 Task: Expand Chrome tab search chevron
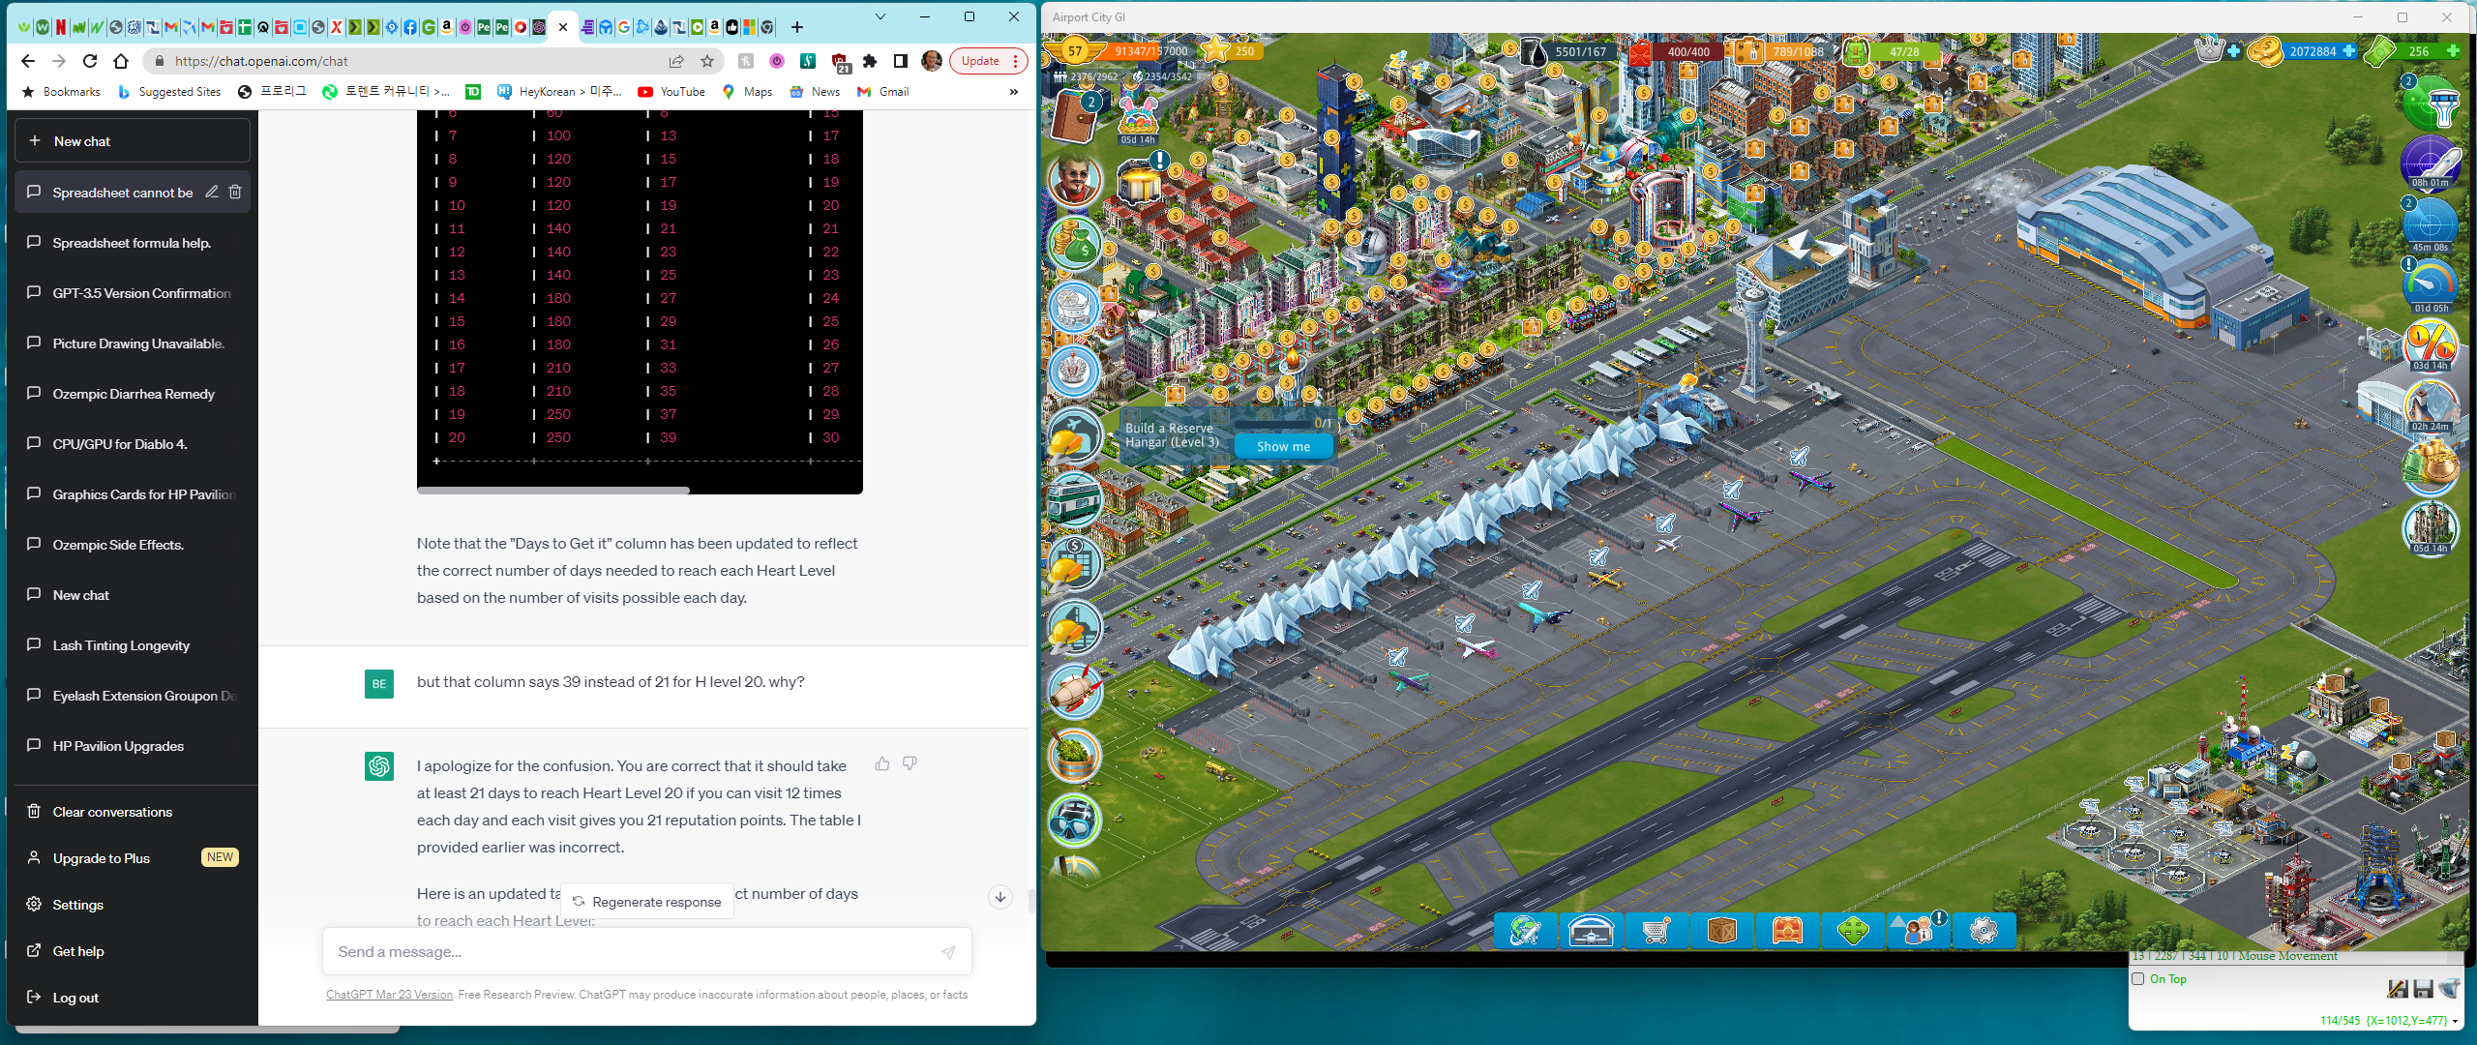point(880,17)
